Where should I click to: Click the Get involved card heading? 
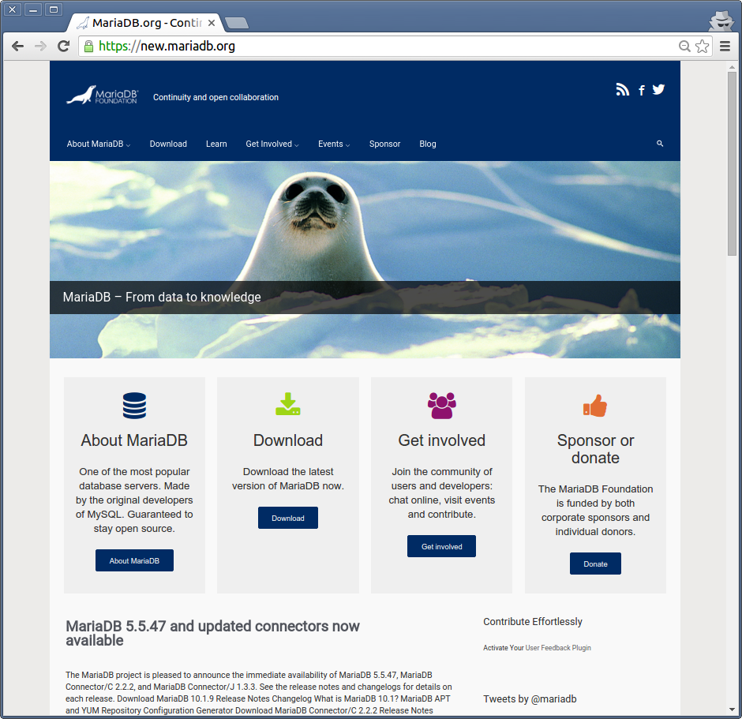point(441,440)
